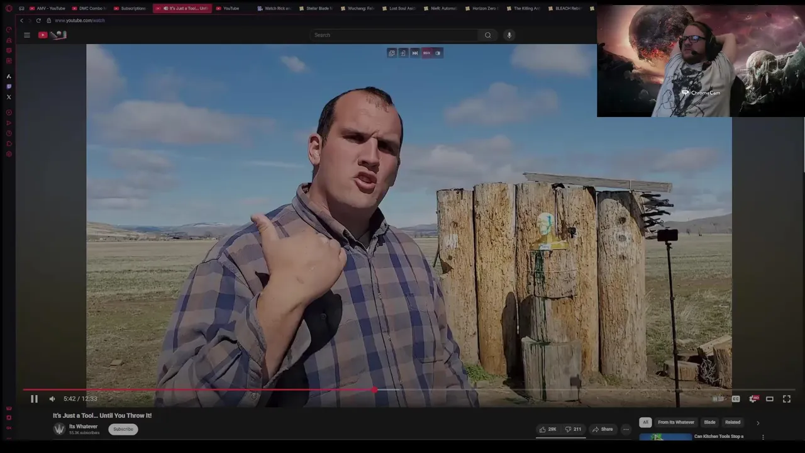
Task: Click the video pop-out overlay icon
Action: tap(392, 53)
